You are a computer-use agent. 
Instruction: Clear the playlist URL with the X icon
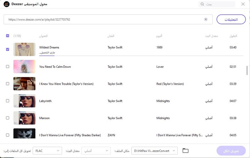point(206,19)
